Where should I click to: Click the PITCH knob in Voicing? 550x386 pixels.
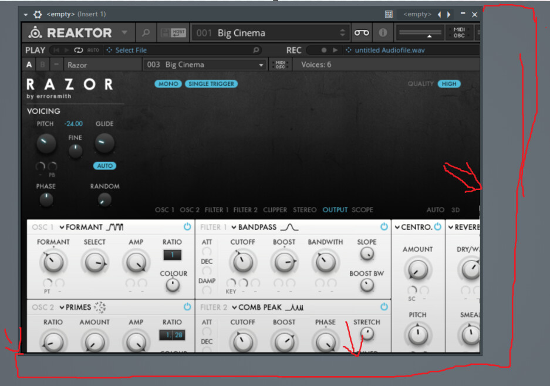[46, 143]
